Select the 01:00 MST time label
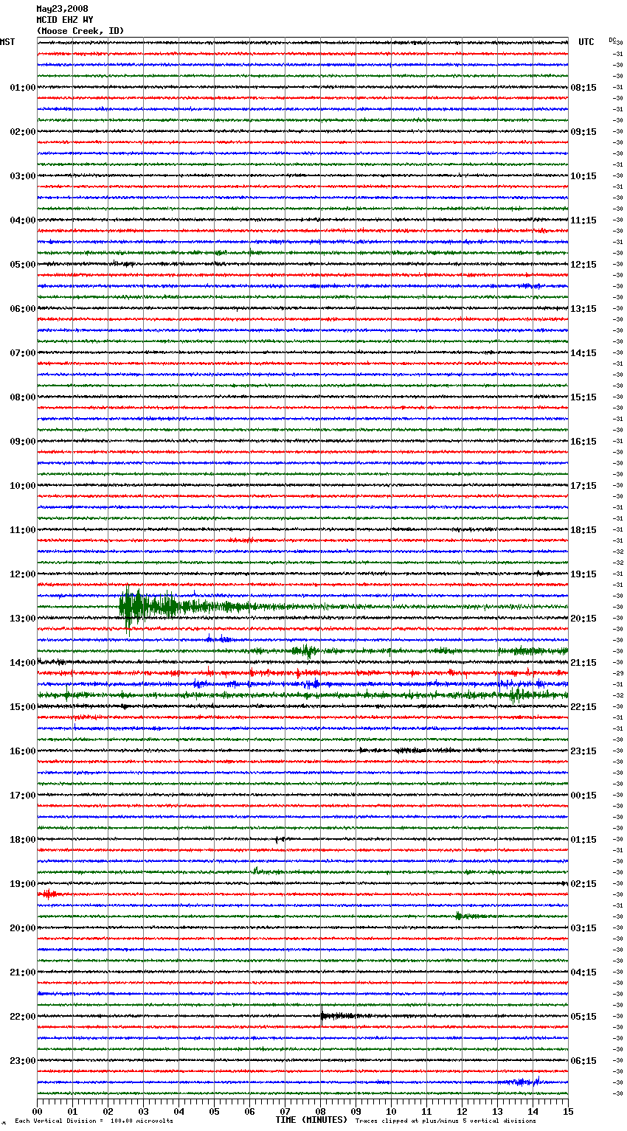Viewport: 627px width, 1131px height. pyautogui.click(x=23, y=88)
